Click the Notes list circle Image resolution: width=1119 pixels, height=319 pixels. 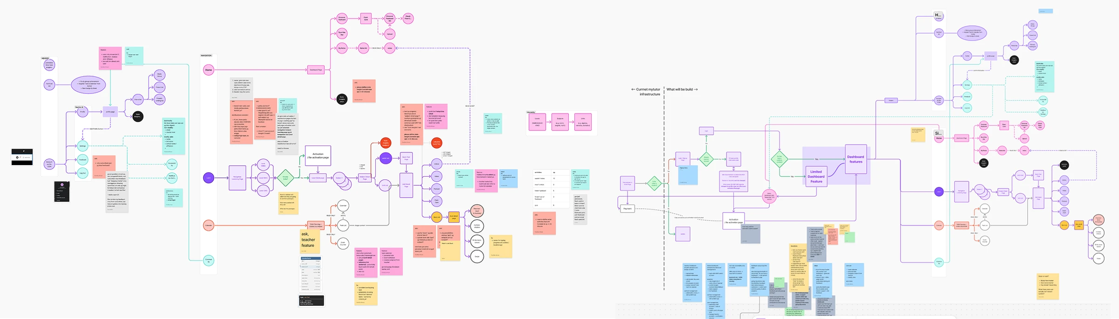pos(364,48)
